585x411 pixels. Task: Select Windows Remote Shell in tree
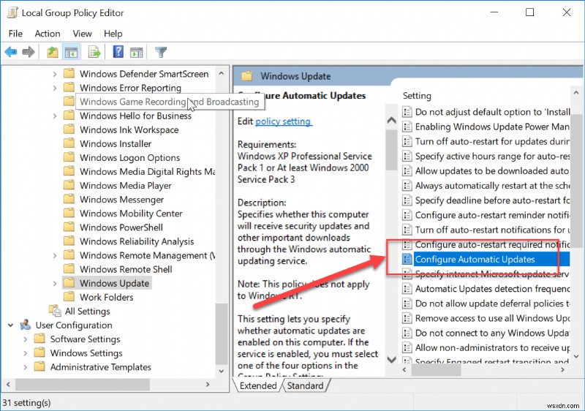click(x=126, y=269)
